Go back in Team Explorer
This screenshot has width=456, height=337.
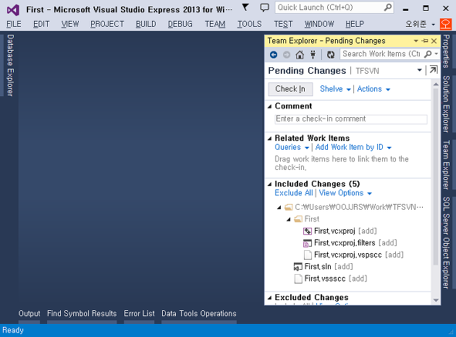(x=274, y=55)
